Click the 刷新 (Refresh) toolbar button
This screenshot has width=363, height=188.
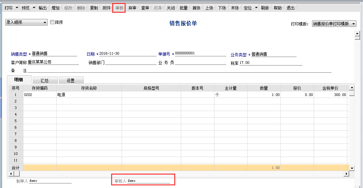(265, 8)
